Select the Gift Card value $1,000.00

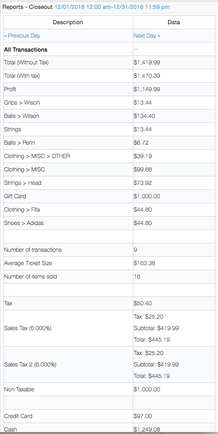tap(147, 196)
